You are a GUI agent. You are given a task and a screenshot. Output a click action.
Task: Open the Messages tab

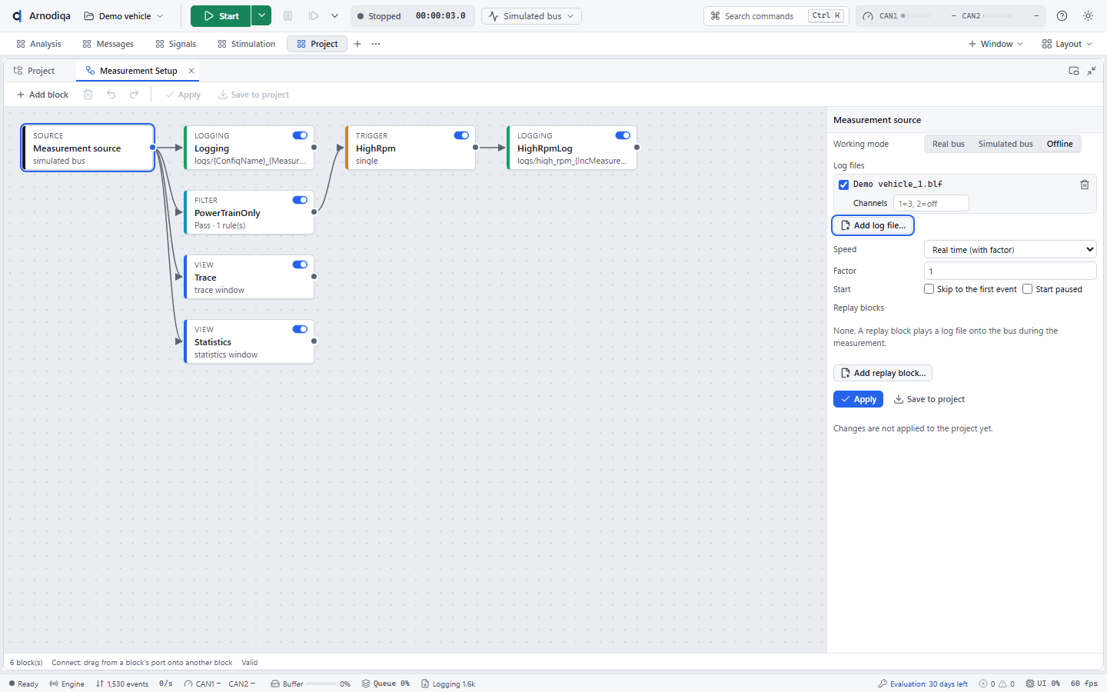(108, 44)
